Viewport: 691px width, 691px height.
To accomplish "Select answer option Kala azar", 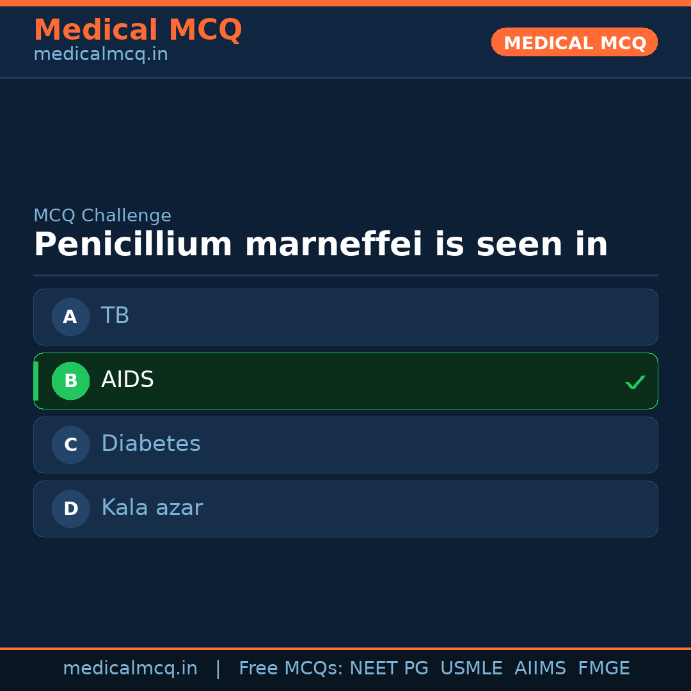I will pos(345,509).
